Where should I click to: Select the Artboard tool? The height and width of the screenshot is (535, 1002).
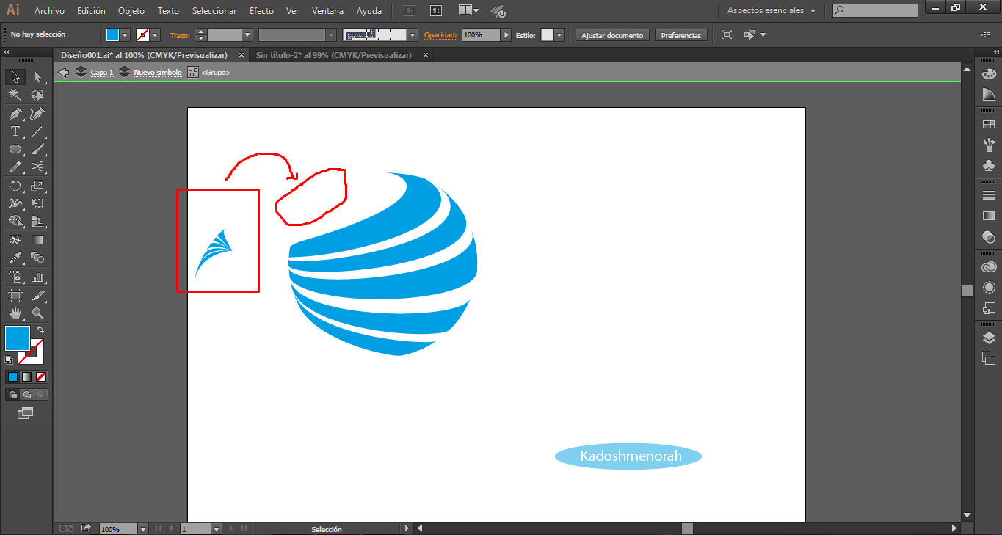pyautogui.click(x=15, y=295)
